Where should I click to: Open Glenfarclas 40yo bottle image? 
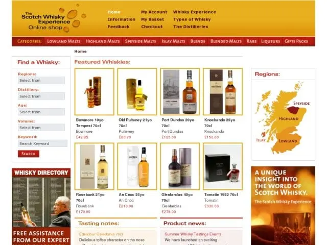pyautogui.click(x=180, y=166)
